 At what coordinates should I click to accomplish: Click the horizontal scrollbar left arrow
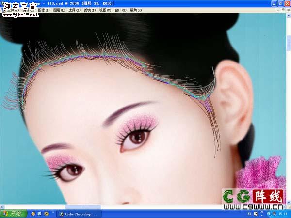pos(2,207)
